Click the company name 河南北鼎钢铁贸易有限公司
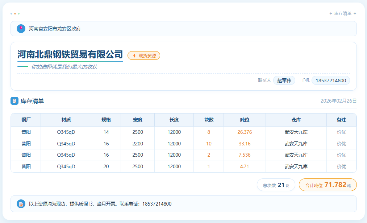The image size is (367, 223). [70, 55]
